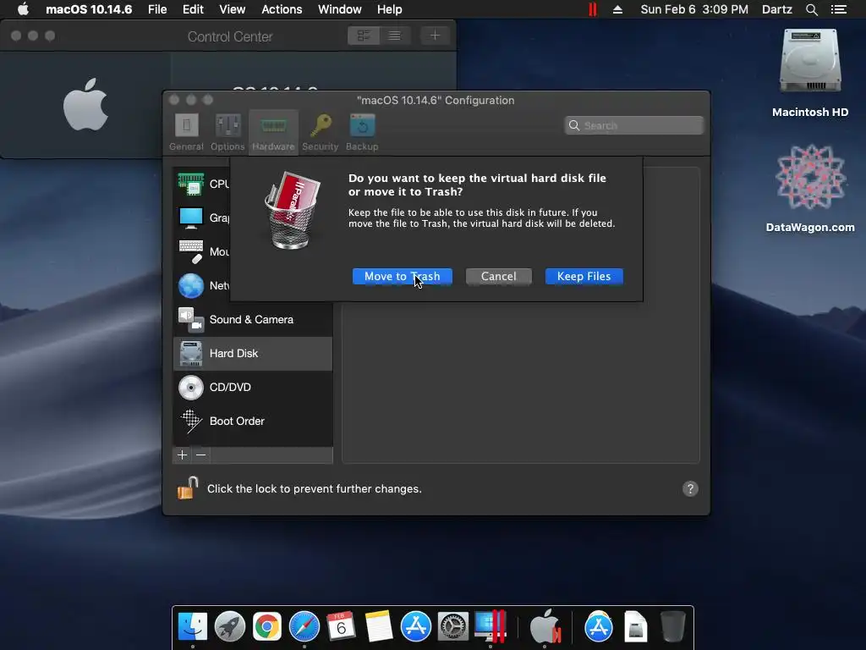The image size is (866, 650).
Task: Select CPU & Memory in hardware list
Action: (x=201, y=184)
